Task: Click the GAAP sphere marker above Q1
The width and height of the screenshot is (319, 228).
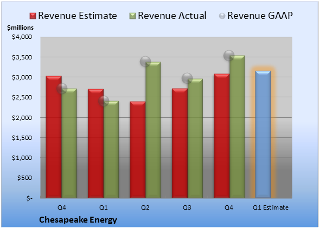Action: [x=104, y=100]
